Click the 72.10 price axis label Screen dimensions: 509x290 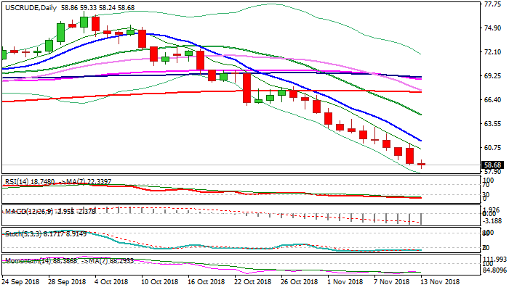(x=492, y=52)
